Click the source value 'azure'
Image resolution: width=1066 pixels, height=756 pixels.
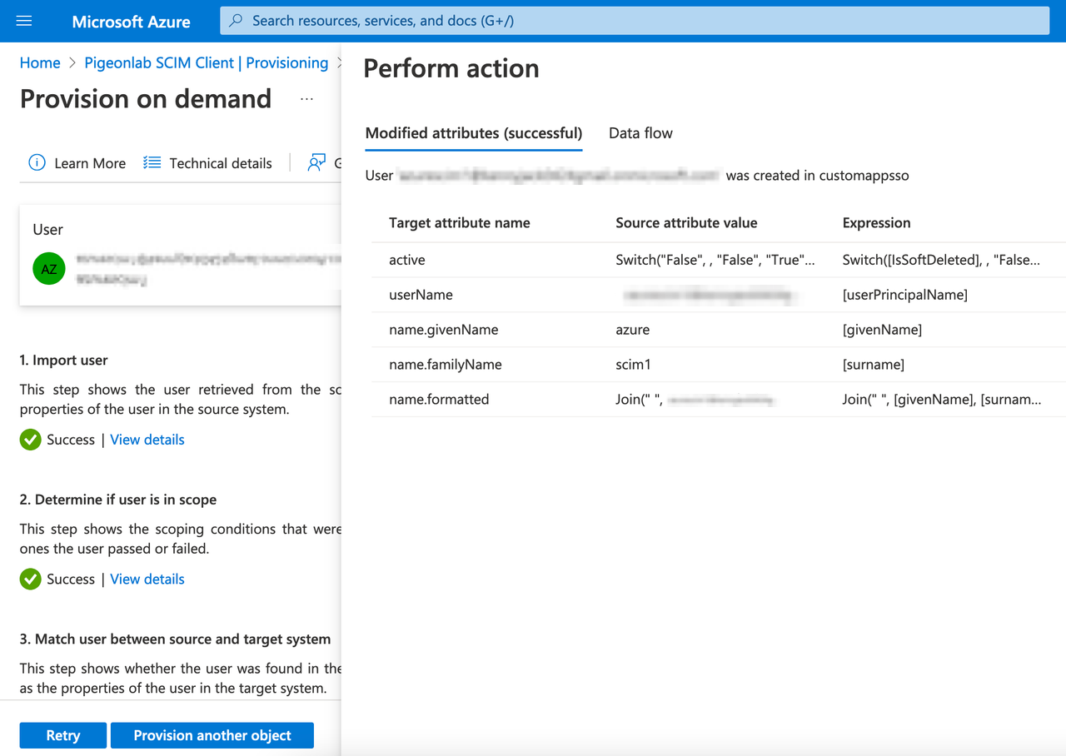633,330
